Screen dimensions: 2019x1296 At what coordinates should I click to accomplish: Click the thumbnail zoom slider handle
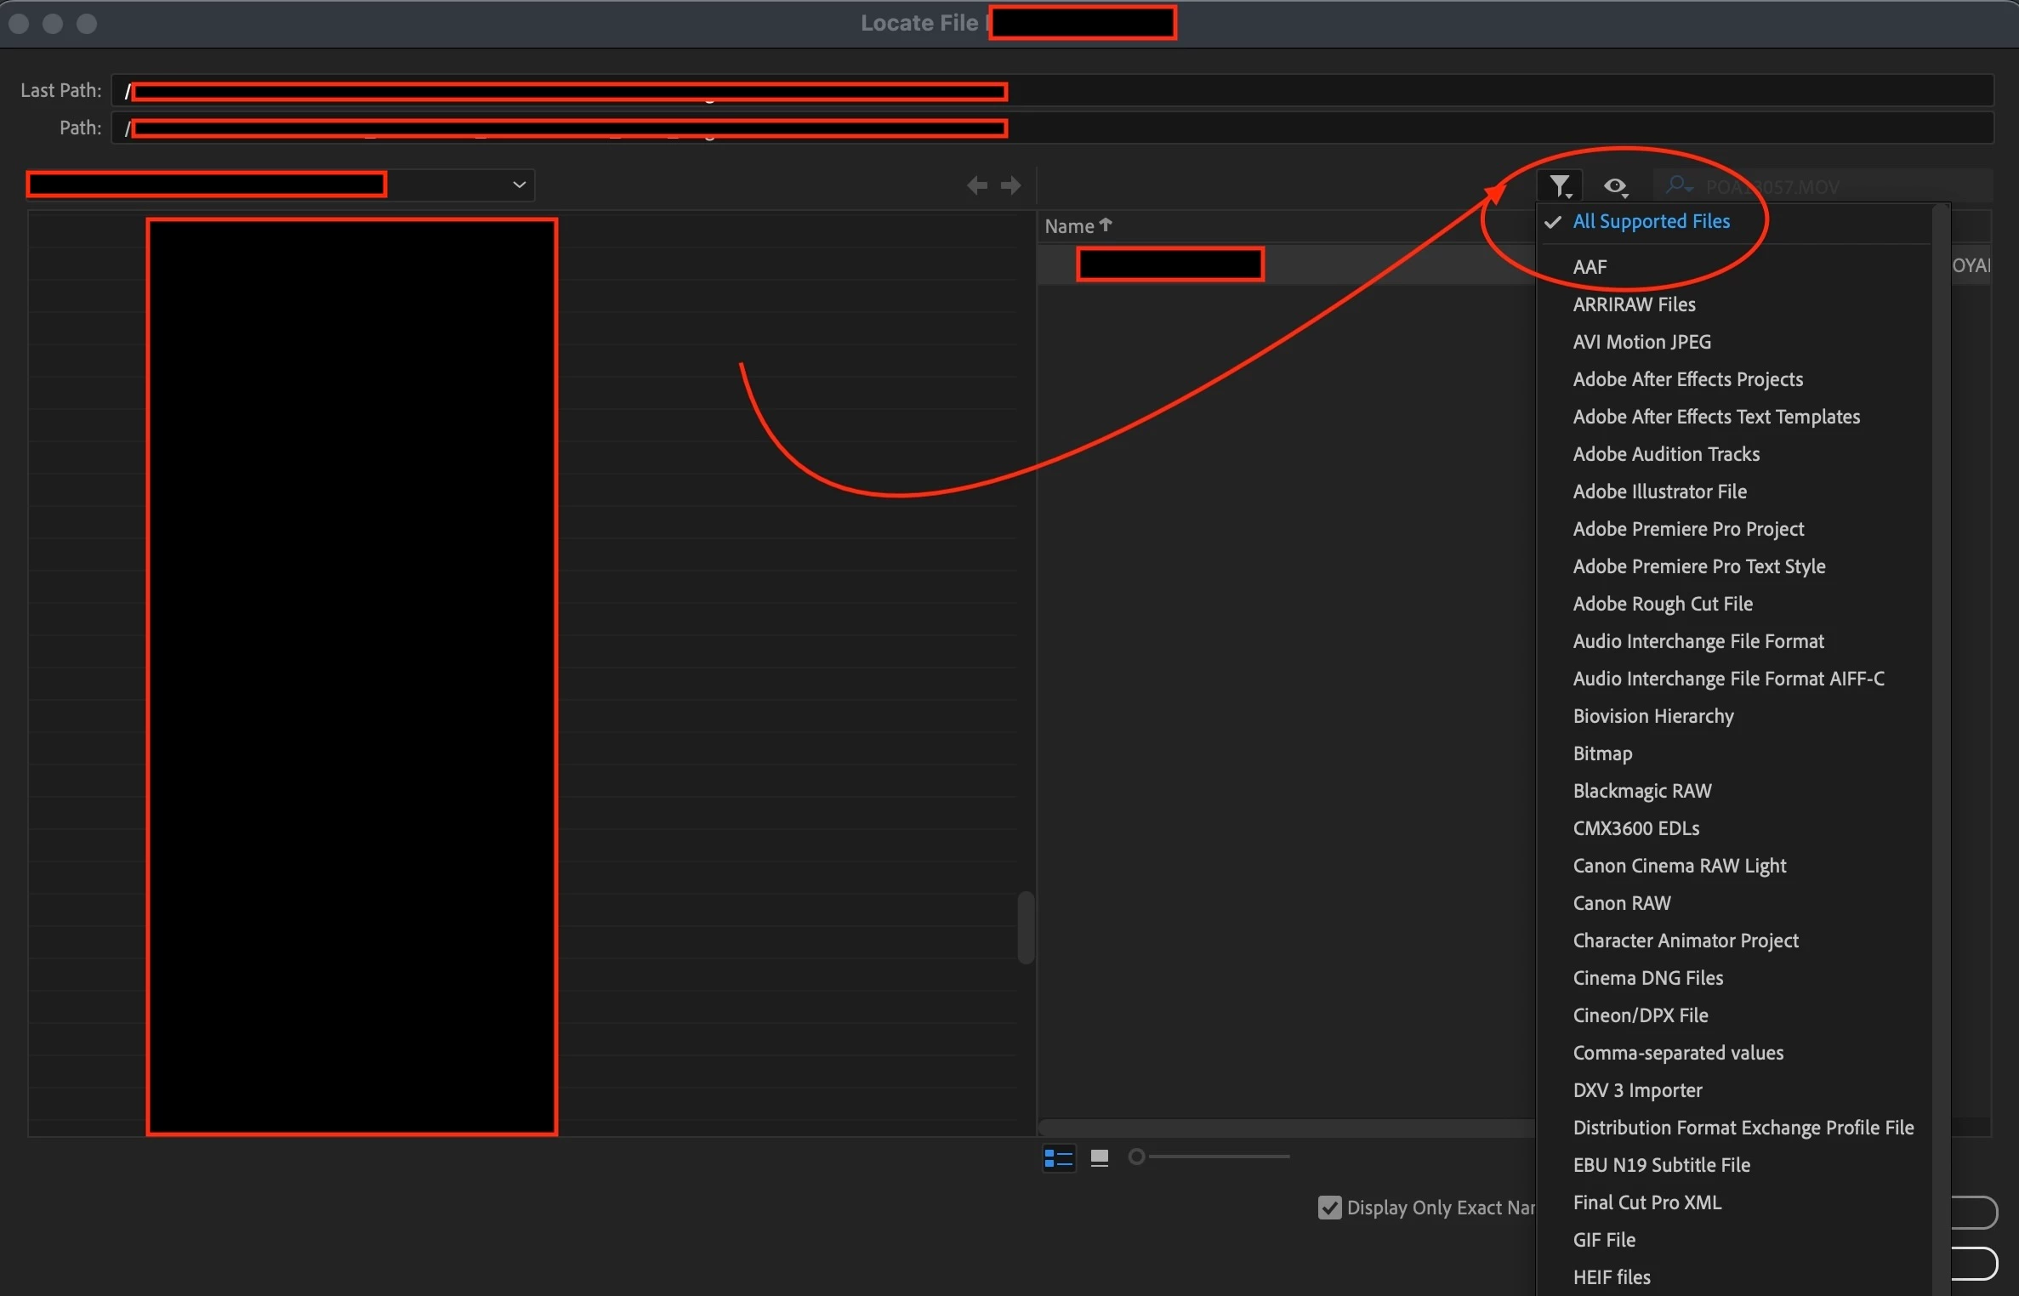(1136, 1157)
